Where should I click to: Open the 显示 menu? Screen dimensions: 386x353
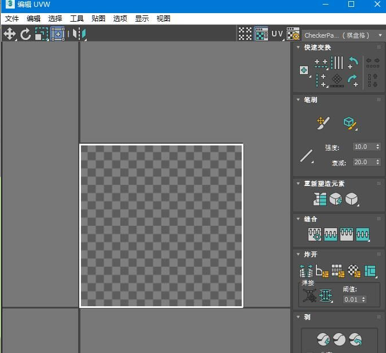[x=142, y=19]
